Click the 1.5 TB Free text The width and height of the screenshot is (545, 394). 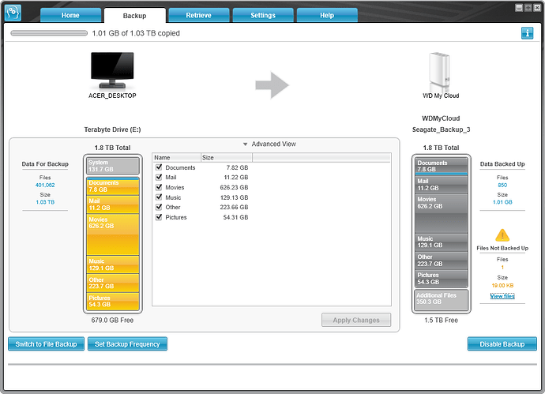click(x=441, y=320)
